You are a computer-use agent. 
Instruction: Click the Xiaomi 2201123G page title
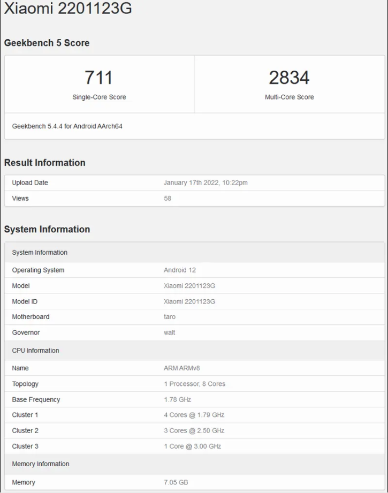tap(68, 9)
